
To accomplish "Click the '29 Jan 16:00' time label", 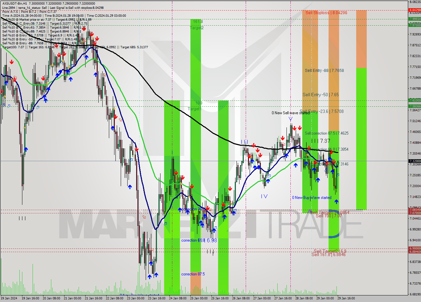I will pos(346,298).
